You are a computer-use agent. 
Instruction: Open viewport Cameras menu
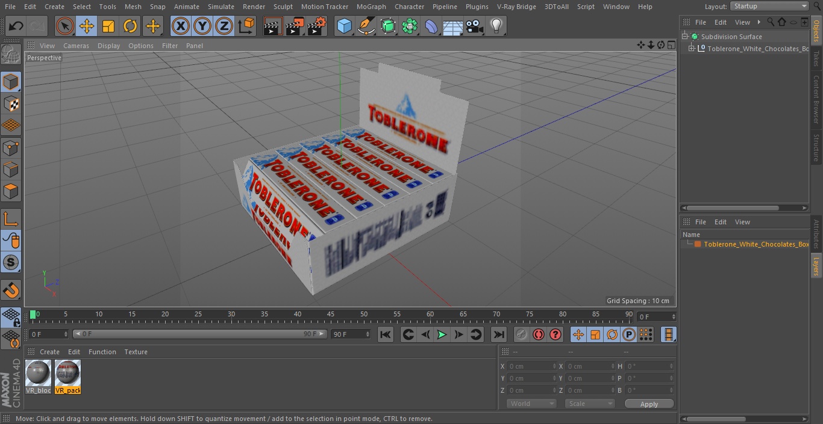click(x=76, y=46)
